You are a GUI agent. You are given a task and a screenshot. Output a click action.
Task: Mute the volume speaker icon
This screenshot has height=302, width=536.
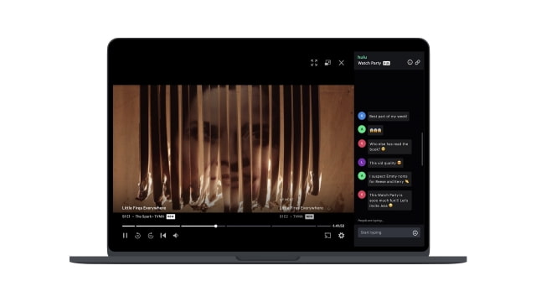pyautogui.click(x=176, y=236)
